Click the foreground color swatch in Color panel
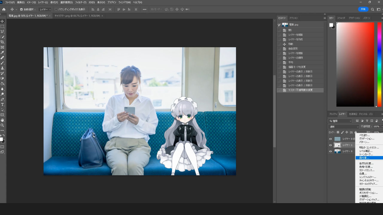 click(x=331, y=25)
